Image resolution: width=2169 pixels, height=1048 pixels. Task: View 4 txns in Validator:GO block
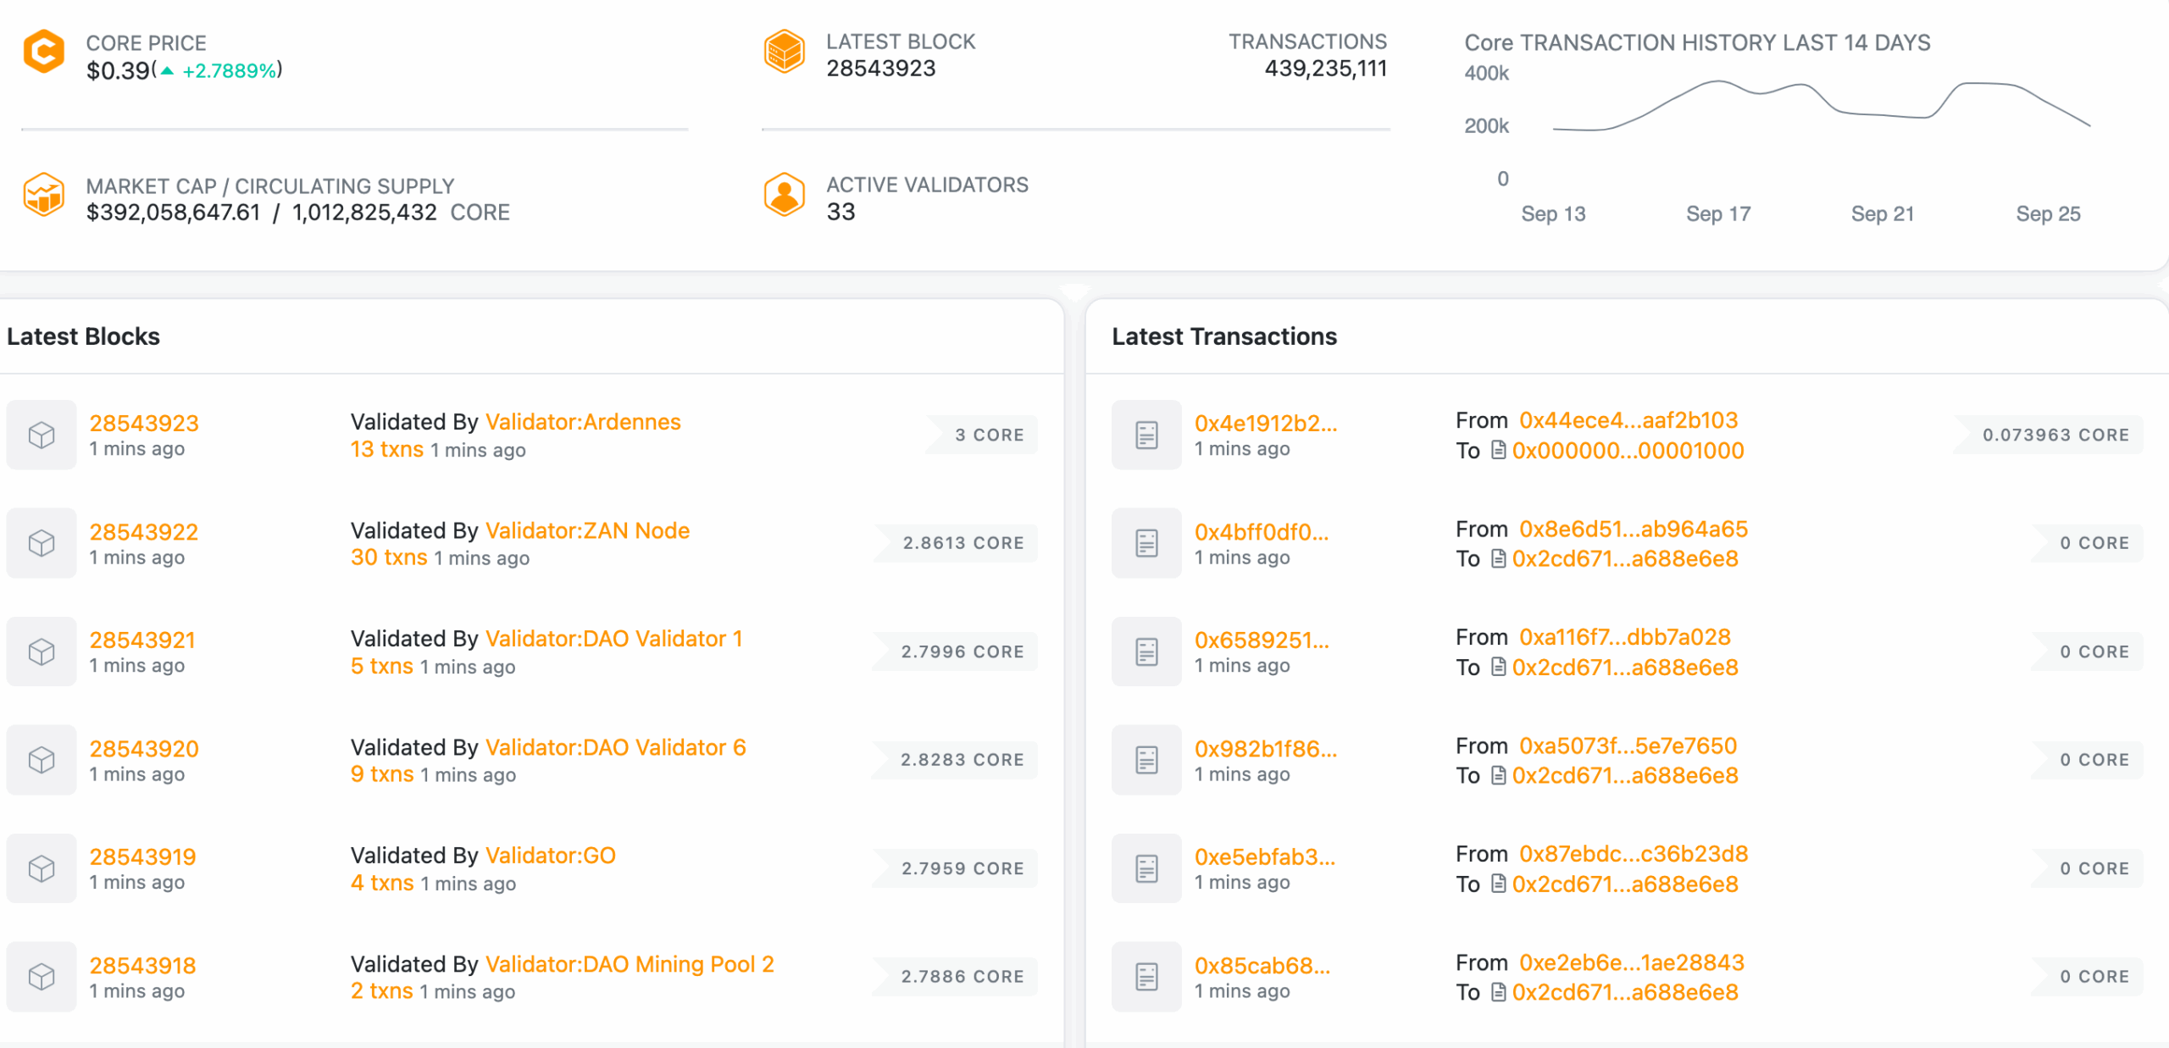[382, 883]
